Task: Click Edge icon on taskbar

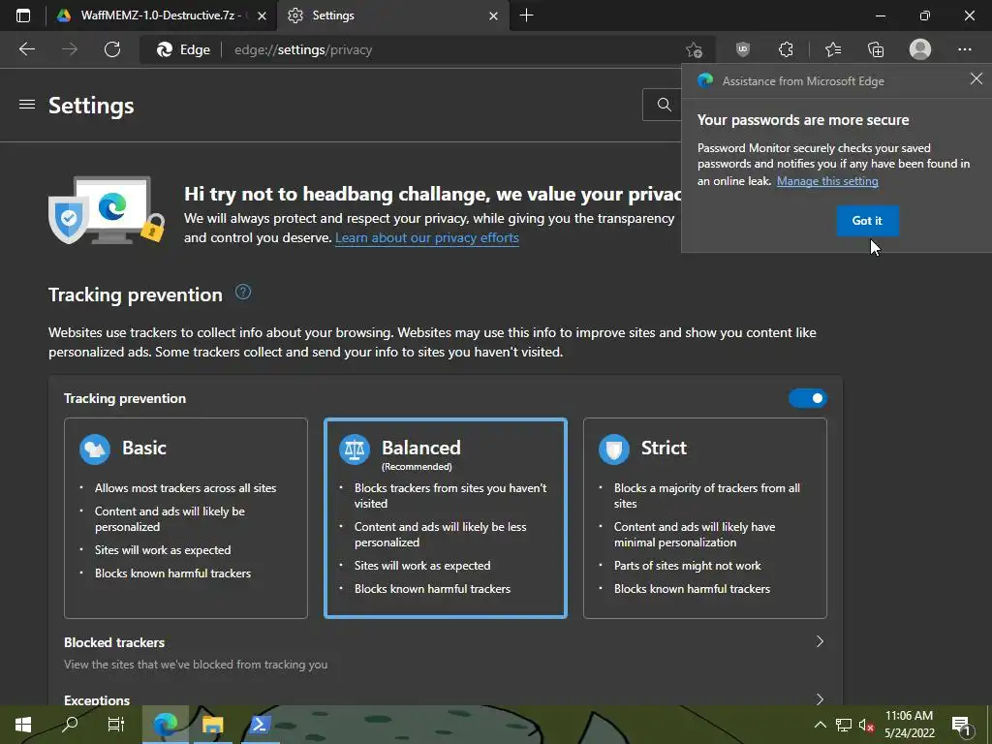Action: 166,725
